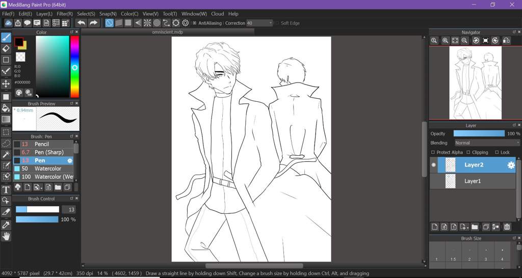The width and height of the screenshot is (522, 278).
Task: Enable the Protect Alpha checkbox
Action: [x=433, y=152]
